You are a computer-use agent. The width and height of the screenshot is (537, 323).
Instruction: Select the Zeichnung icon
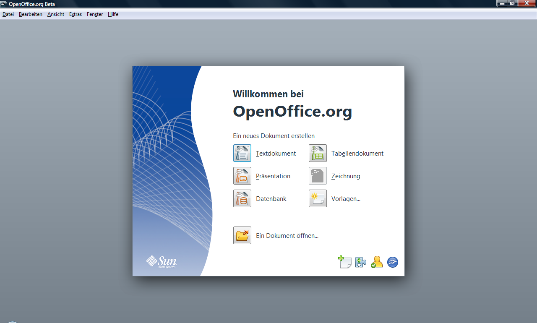pos(318,176)
